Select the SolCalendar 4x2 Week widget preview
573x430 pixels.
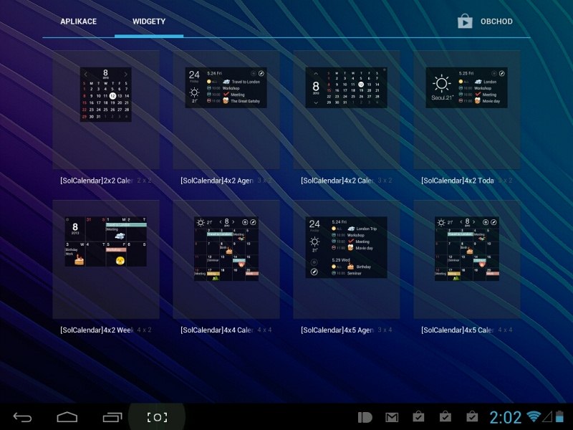click(x=106, y=242)
